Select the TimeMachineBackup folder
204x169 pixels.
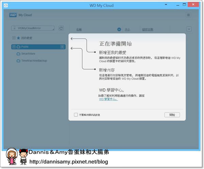[x=34, y=61]
